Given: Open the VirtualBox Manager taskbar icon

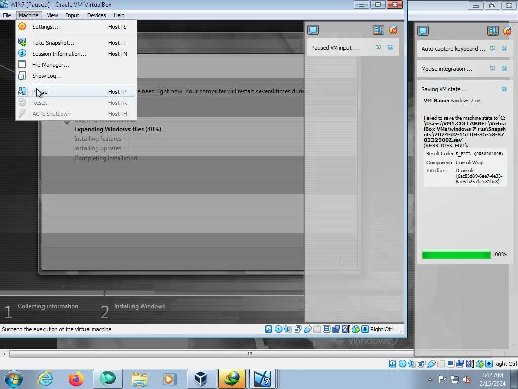Looking at the screenshot, I should tap(201, 379).
